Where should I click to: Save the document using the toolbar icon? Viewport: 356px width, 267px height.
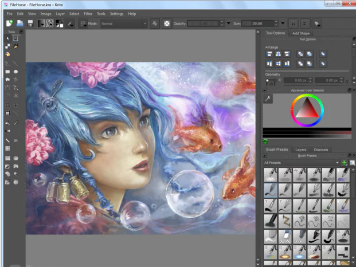point(30,23)
